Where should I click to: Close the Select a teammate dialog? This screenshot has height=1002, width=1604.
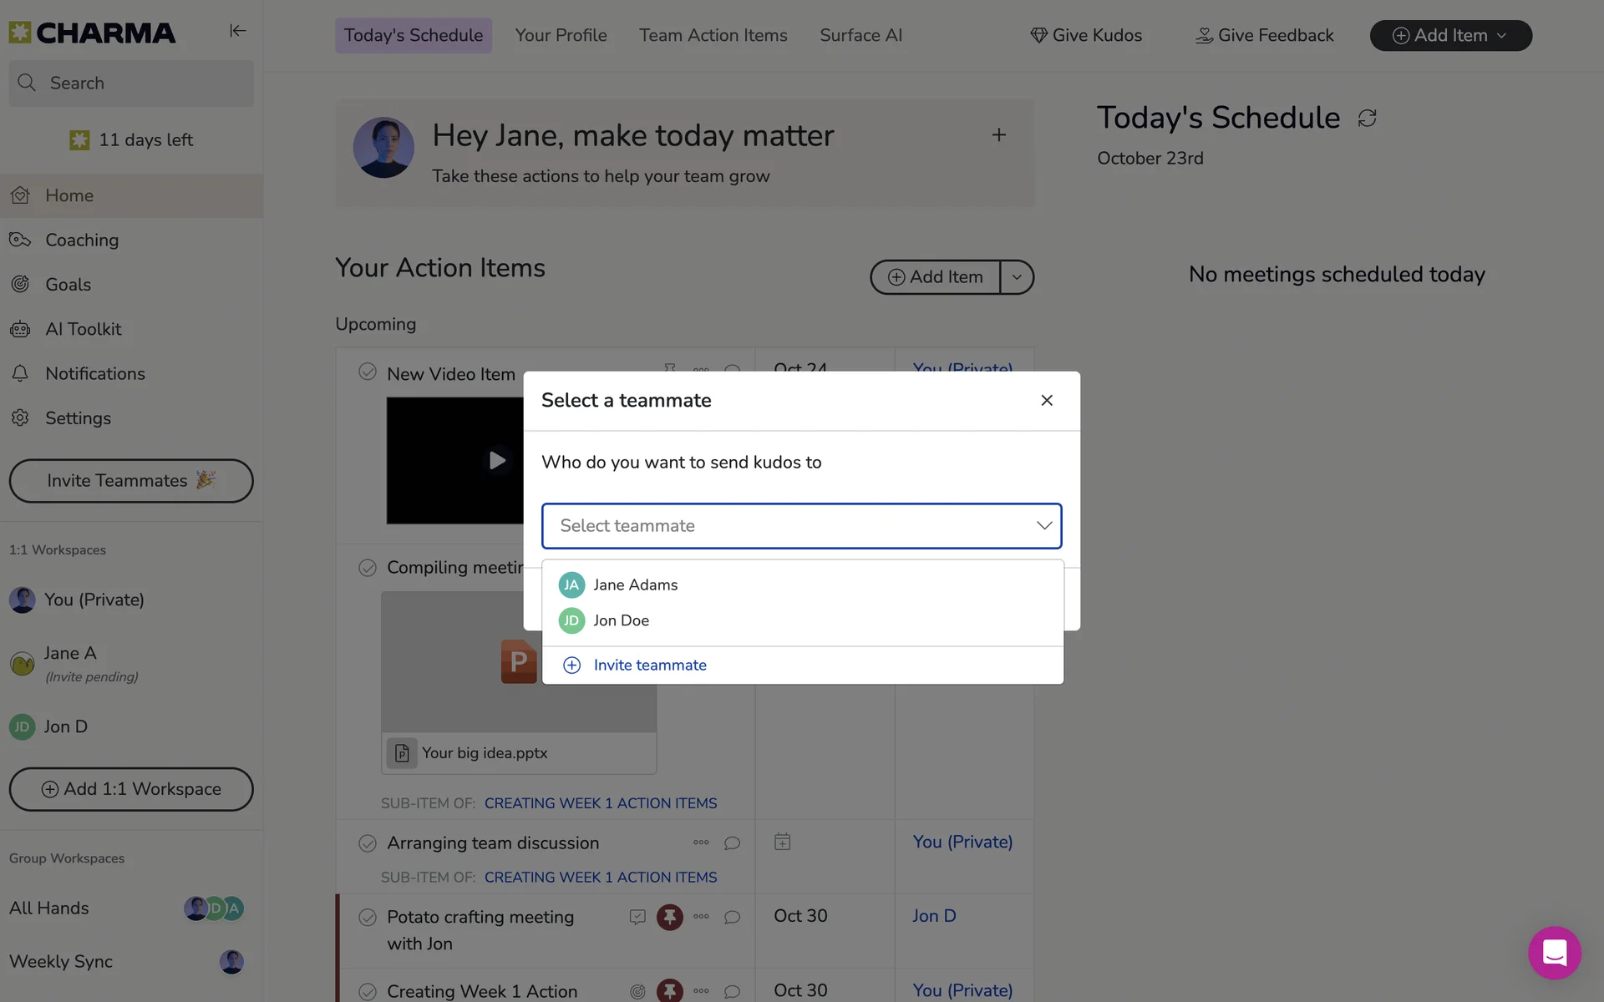1046,401
